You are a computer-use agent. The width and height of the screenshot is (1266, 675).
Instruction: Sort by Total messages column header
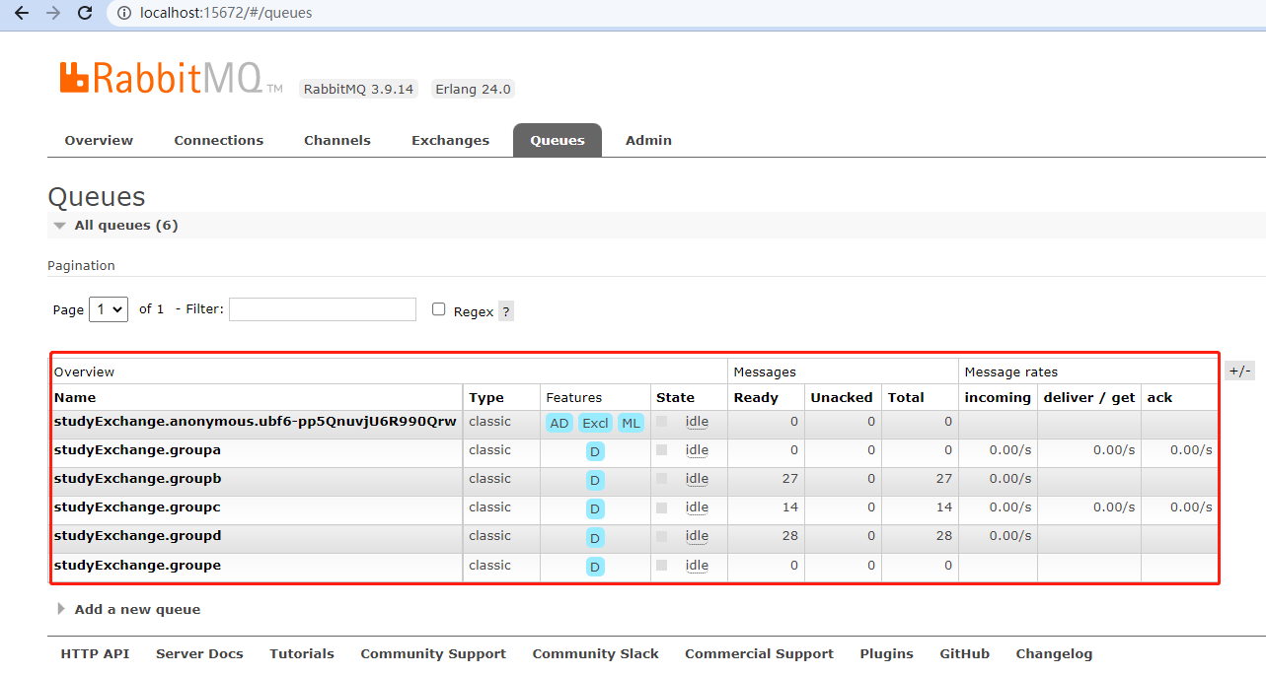[x=906, y=398]
